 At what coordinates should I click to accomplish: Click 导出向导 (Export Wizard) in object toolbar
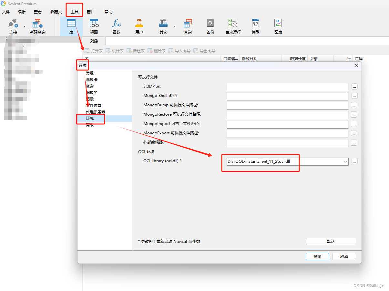(x=204, y=51)
